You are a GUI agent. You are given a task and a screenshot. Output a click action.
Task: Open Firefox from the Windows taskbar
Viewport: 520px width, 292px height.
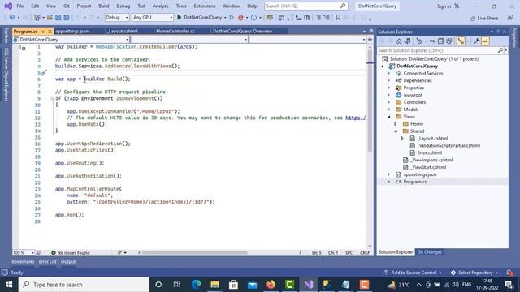(x=271, y=285)
